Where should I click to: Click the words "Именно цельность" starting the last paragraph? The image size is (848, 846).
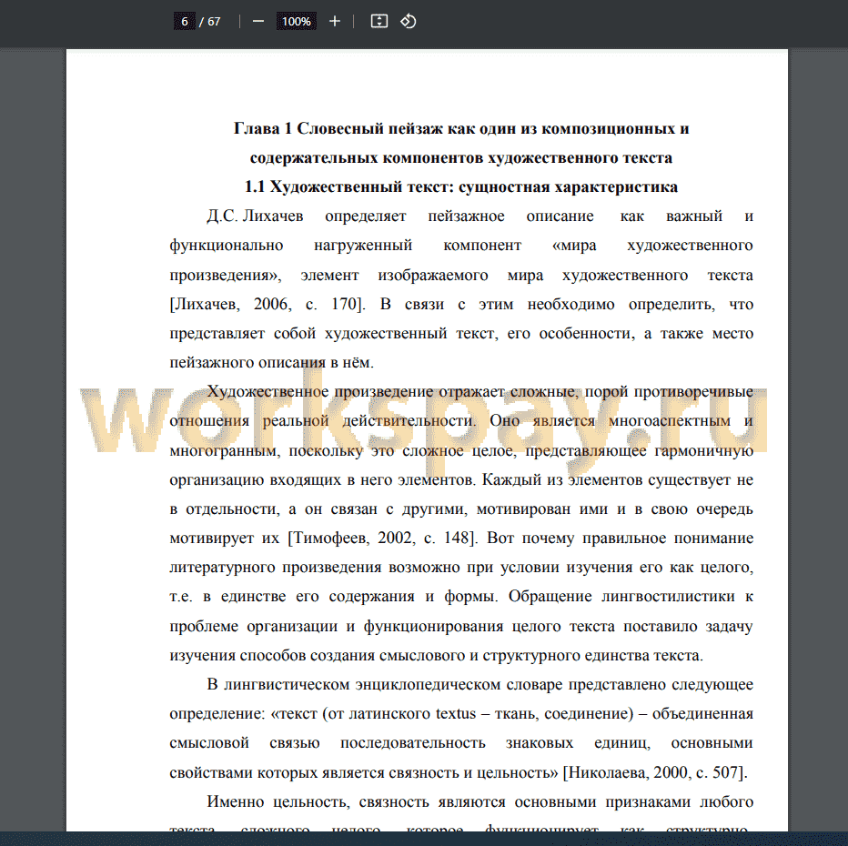click(278, 801)
